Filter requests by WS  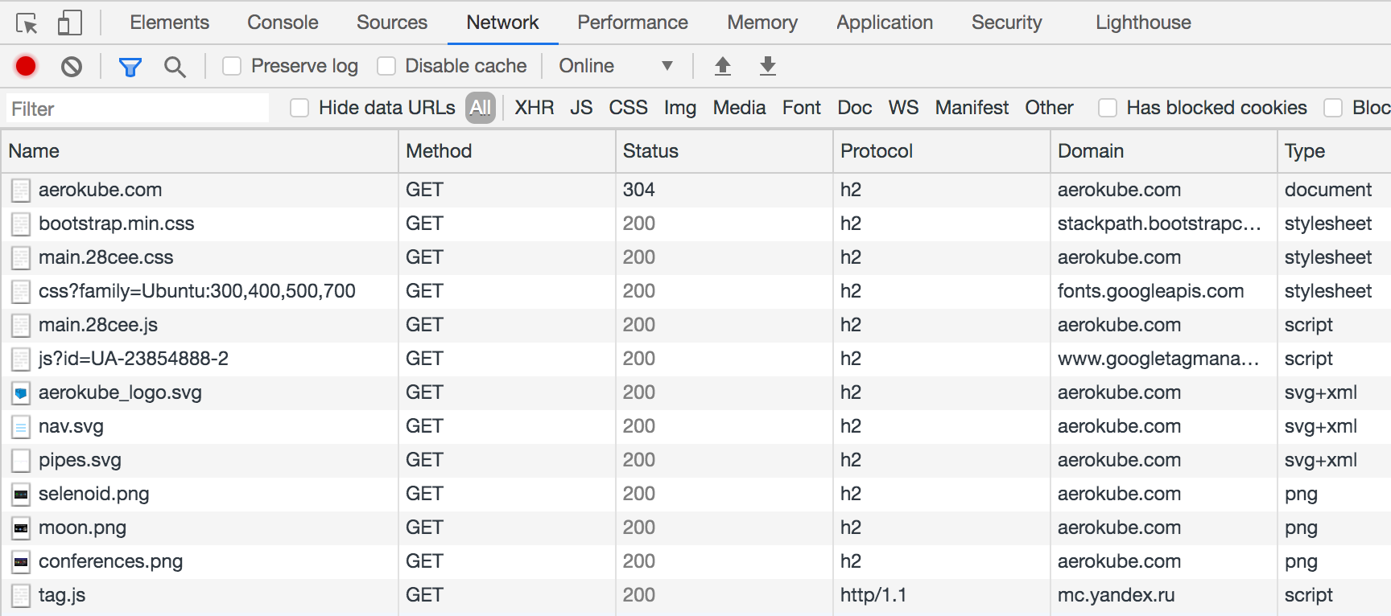[x=903, y=108]
